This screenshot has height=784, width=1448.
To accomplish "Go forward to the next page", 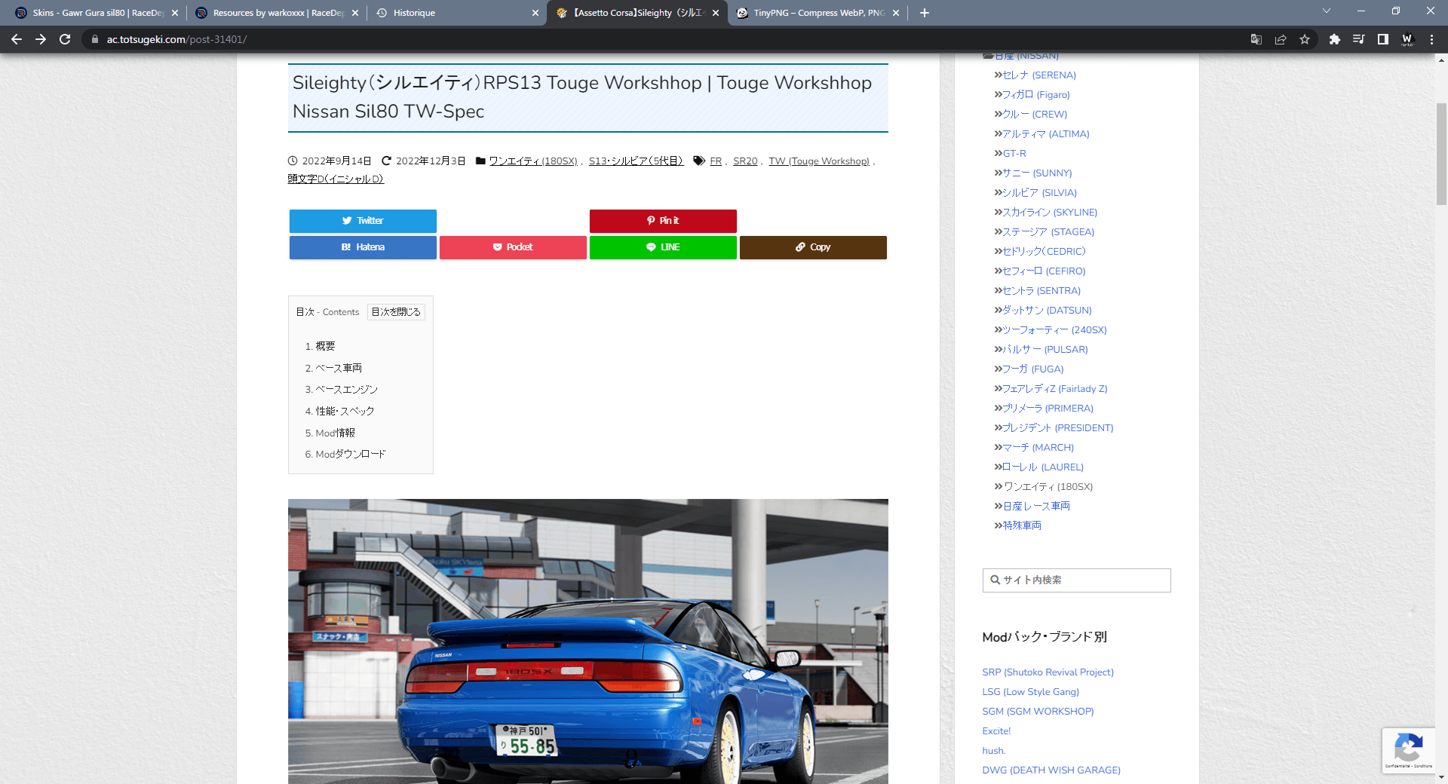I will [41, 39].
